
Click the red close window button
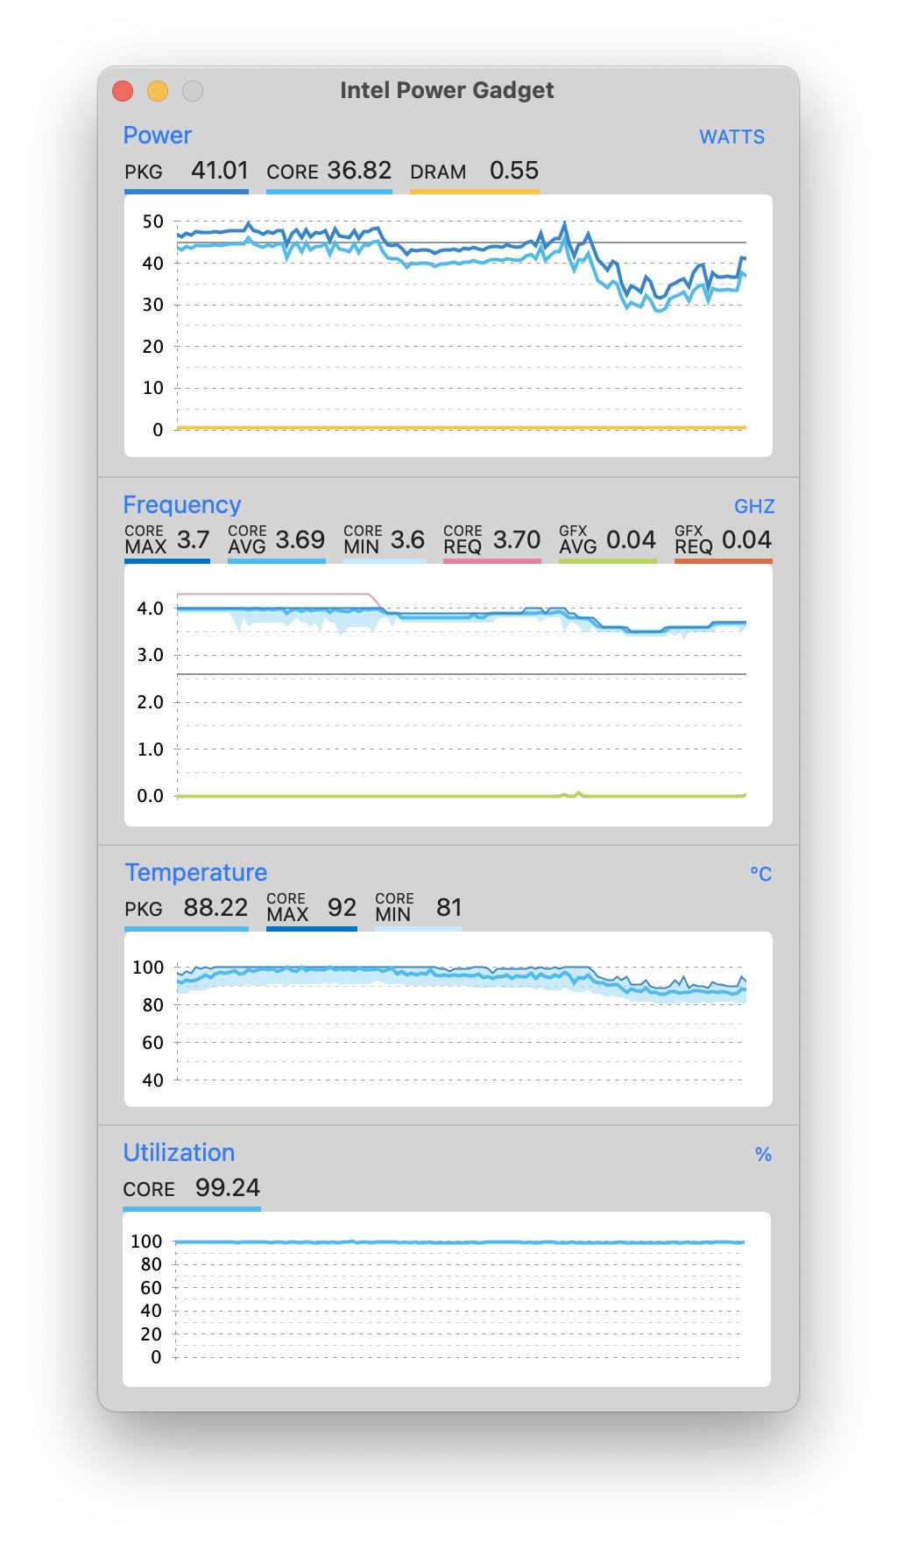(x=123, y=91)
